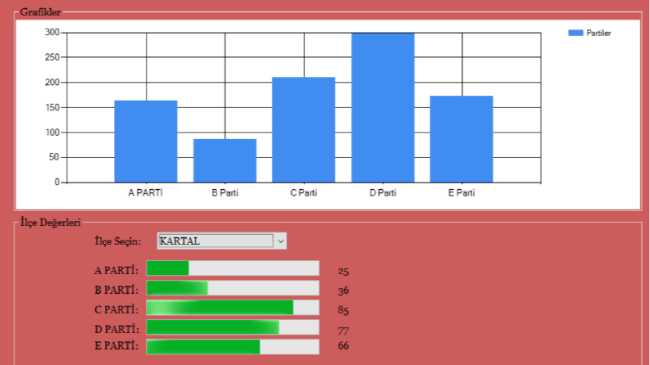Click the B Parti chart bar
Image resolution: width=650 pixels, height=365 pixels.
coord(225,160)
